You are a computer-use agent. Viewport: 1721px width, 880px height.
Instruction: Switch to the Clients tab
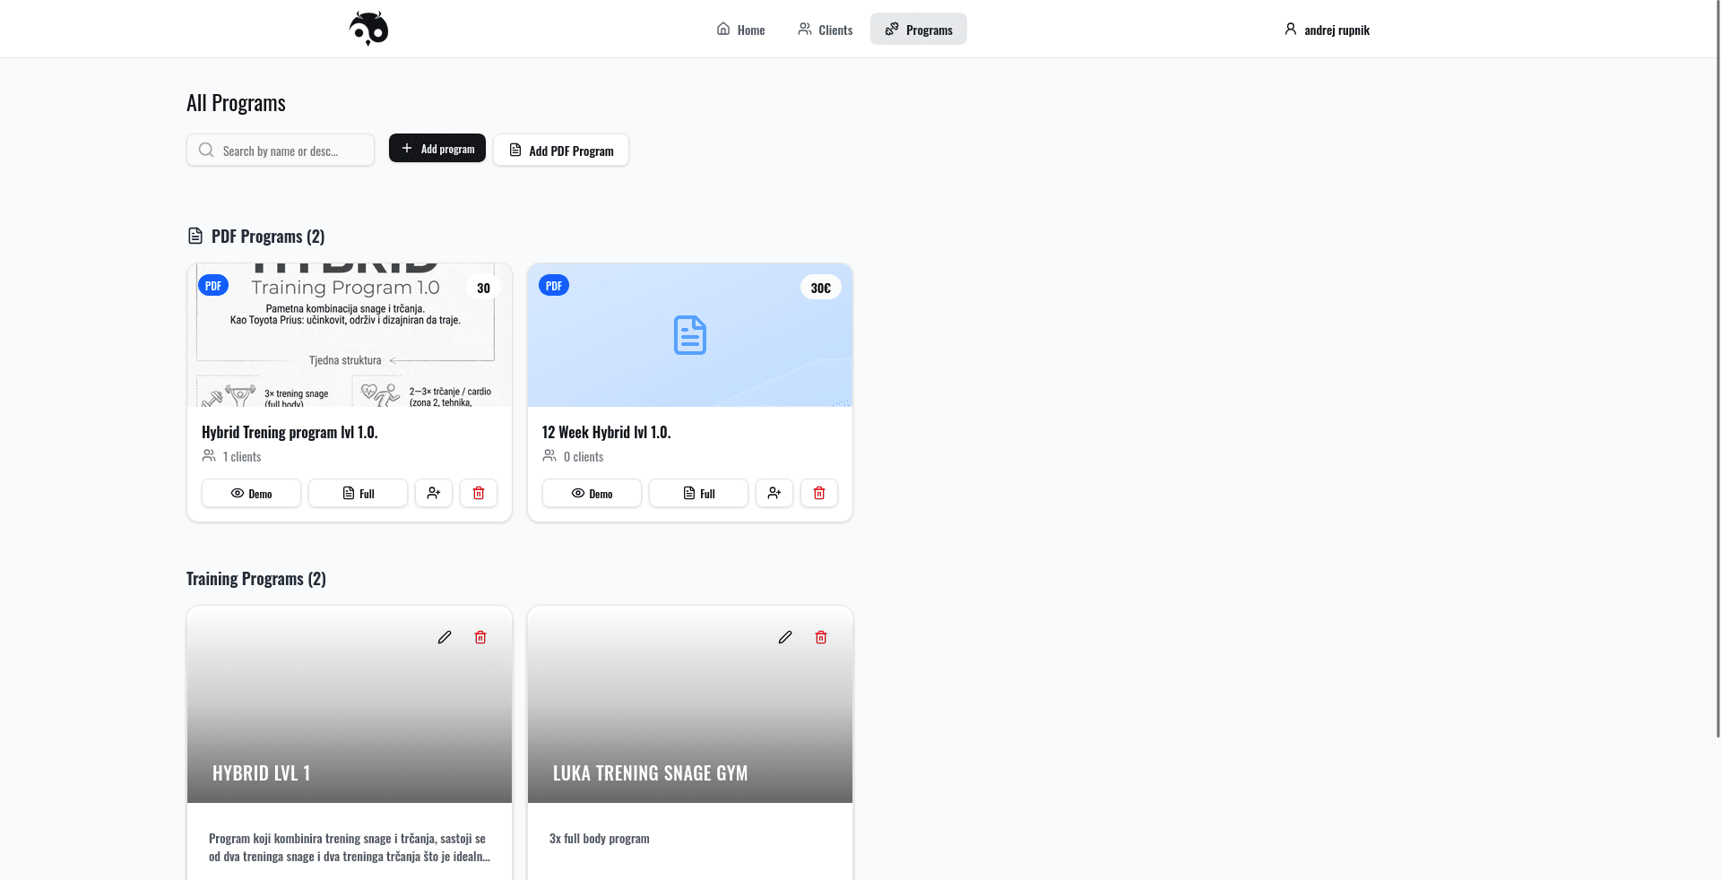point(825,29)
